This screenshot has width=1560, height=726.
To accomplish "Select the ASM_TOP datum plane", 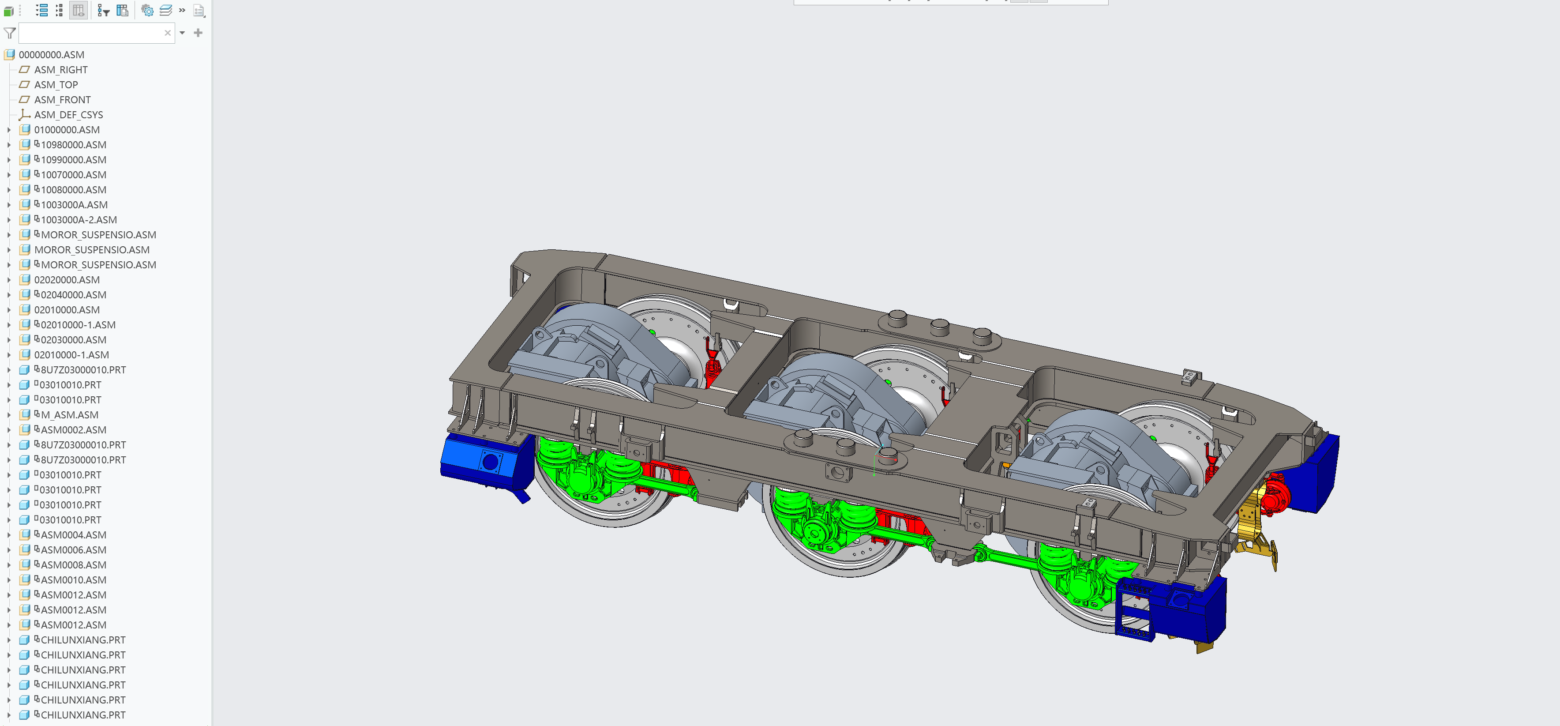I will click(x=56, y=85).
